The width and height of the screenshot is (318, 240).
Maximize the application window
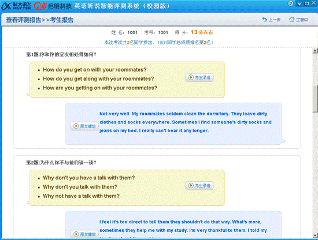306,3
